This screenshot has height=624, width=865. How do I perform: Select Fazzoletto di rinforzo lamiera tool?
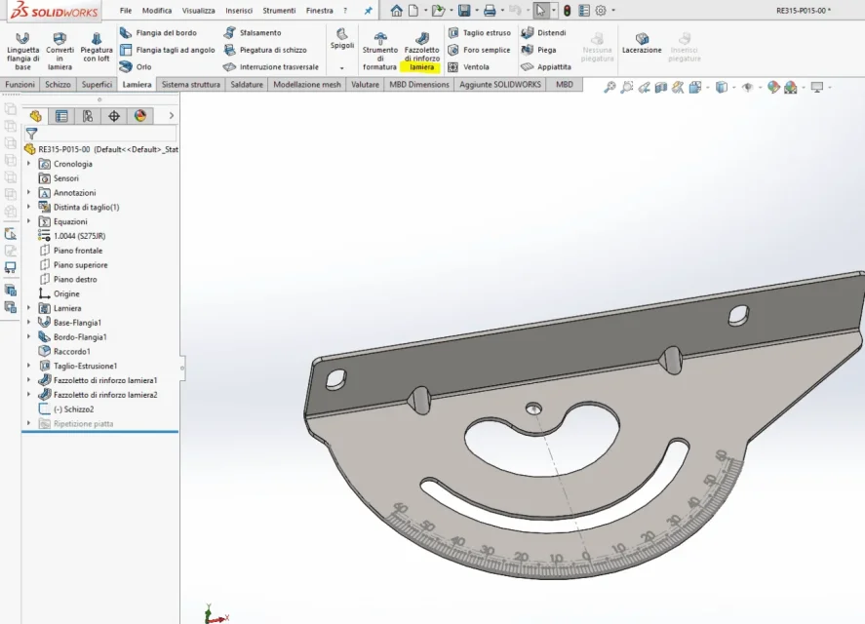click(x=421, y=50)
